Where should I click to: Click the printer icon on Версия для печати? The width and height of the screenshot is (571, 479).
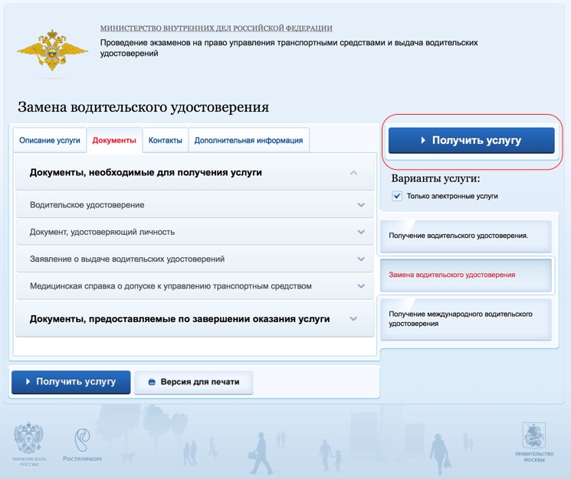coord(152,382)
